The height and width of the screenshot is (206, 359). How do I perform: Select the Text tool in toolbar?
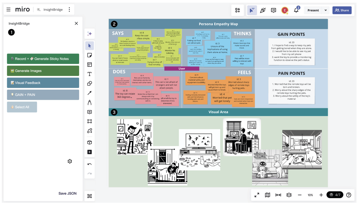(x=89, y=74)
